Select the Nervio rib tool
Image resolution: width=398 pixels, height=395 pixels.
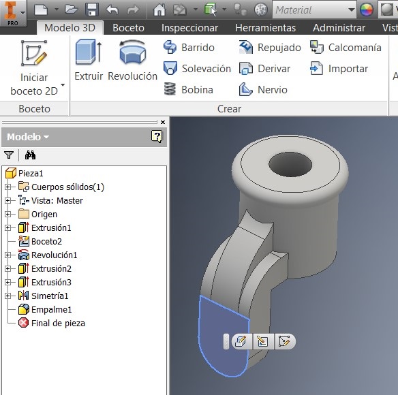(x=263, y=89)
